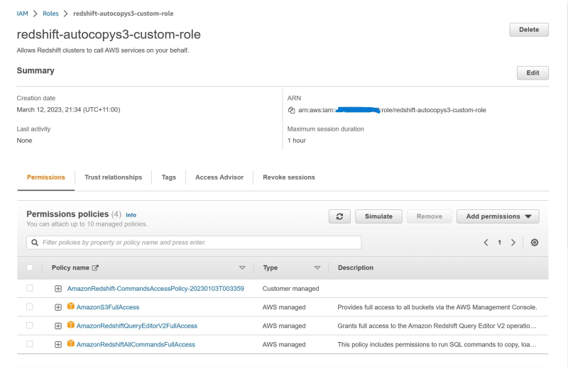The height and width of the screenshot is (369, 568).
Task: Click the AmazonS3FullAccess description text
Action: [x=437, y=307]
